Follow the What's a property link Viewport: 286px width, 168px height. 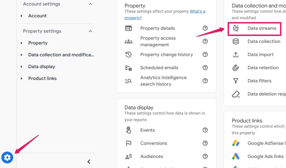coord(197,11)
